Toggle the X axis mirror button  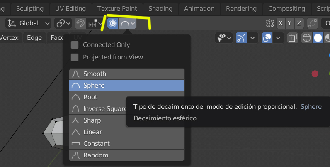click(x=281, y=23)
